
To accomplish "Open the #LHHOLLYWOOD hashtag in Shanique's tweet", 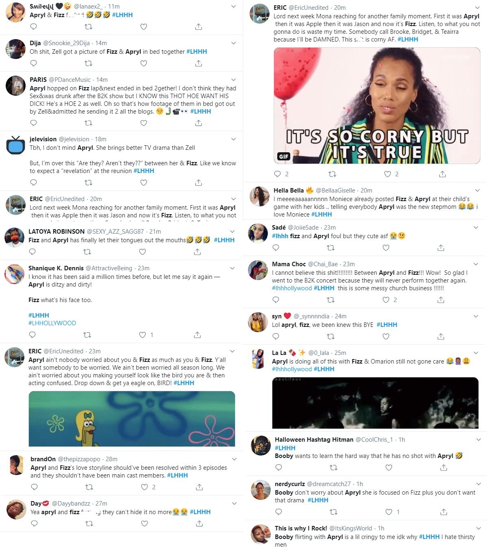I will click(x=52, y=323).
